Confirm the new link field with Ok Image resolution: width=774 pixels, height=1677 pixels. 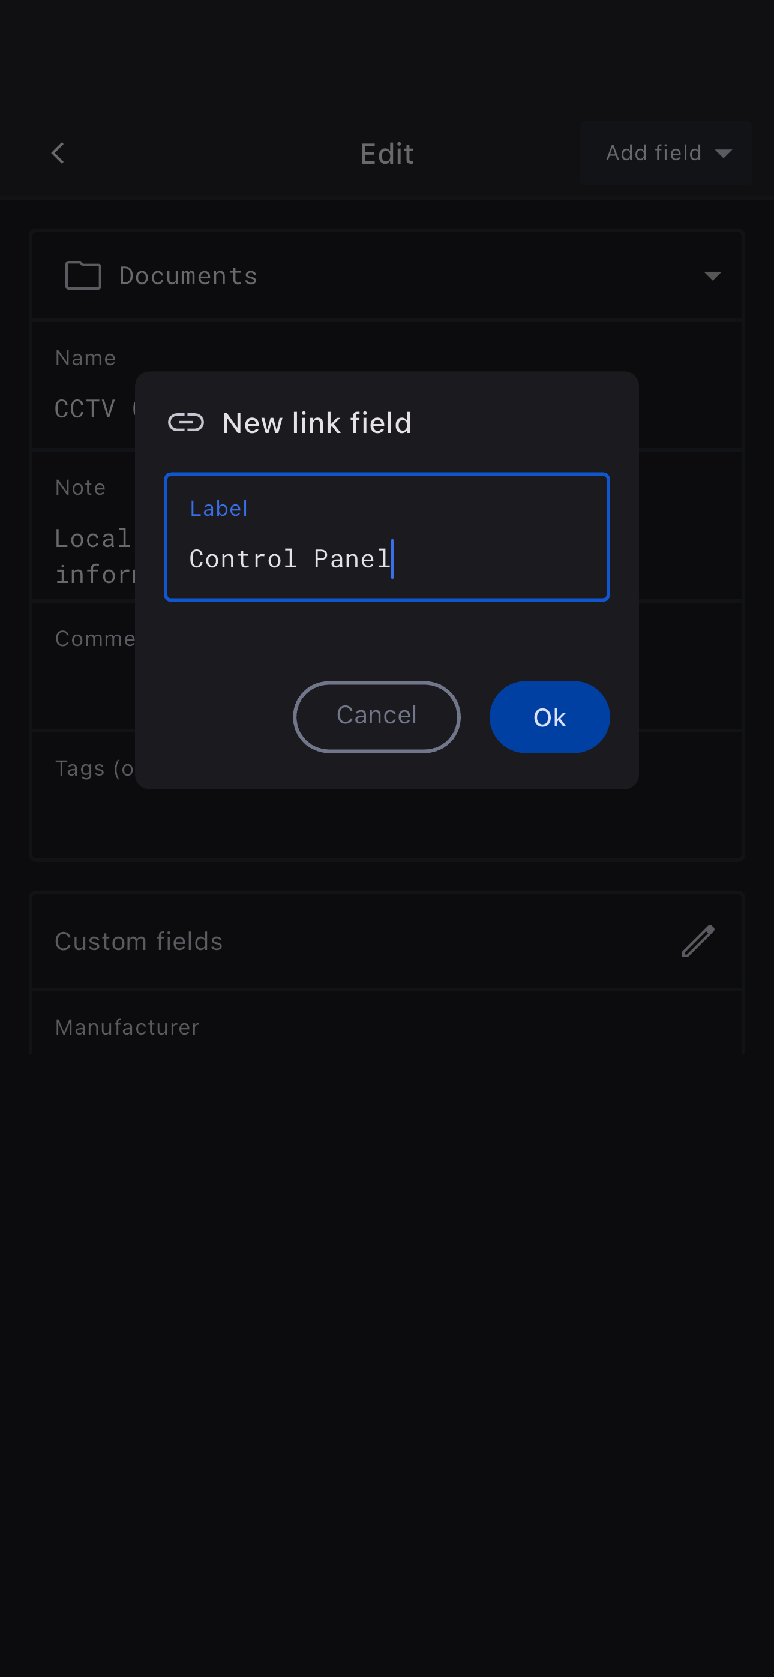click(x=548, y=717)
